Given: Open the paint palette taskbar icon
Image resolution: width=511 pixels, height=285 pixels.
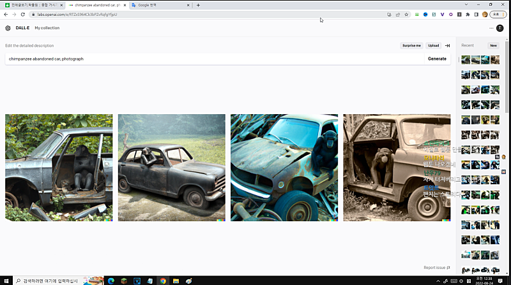Looking at the screenshot, I should pos(189,281).
